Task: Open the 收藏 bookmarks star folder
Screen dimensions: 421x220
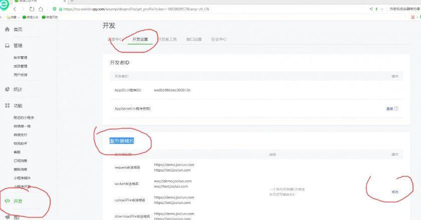Action: (x=11, y=17)
